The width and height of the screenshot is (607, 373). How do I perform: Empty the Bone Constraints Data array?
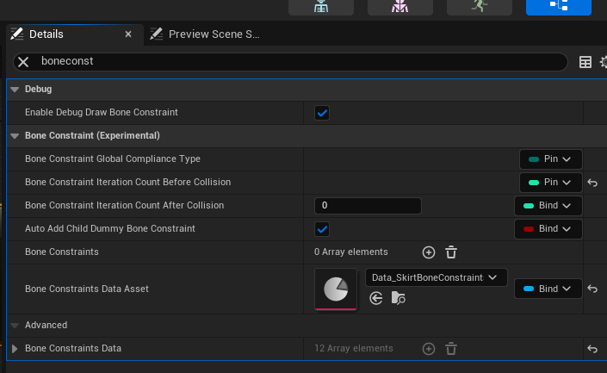(x=451, y=349)
